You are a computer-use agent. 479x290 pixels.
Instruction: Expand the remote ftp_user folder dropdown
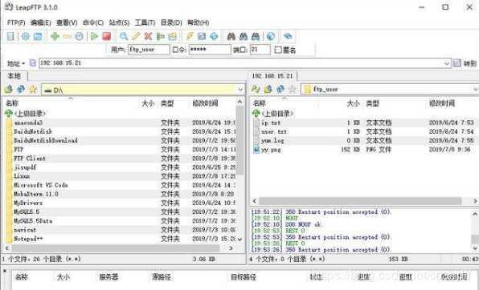(x=475, y=89)
